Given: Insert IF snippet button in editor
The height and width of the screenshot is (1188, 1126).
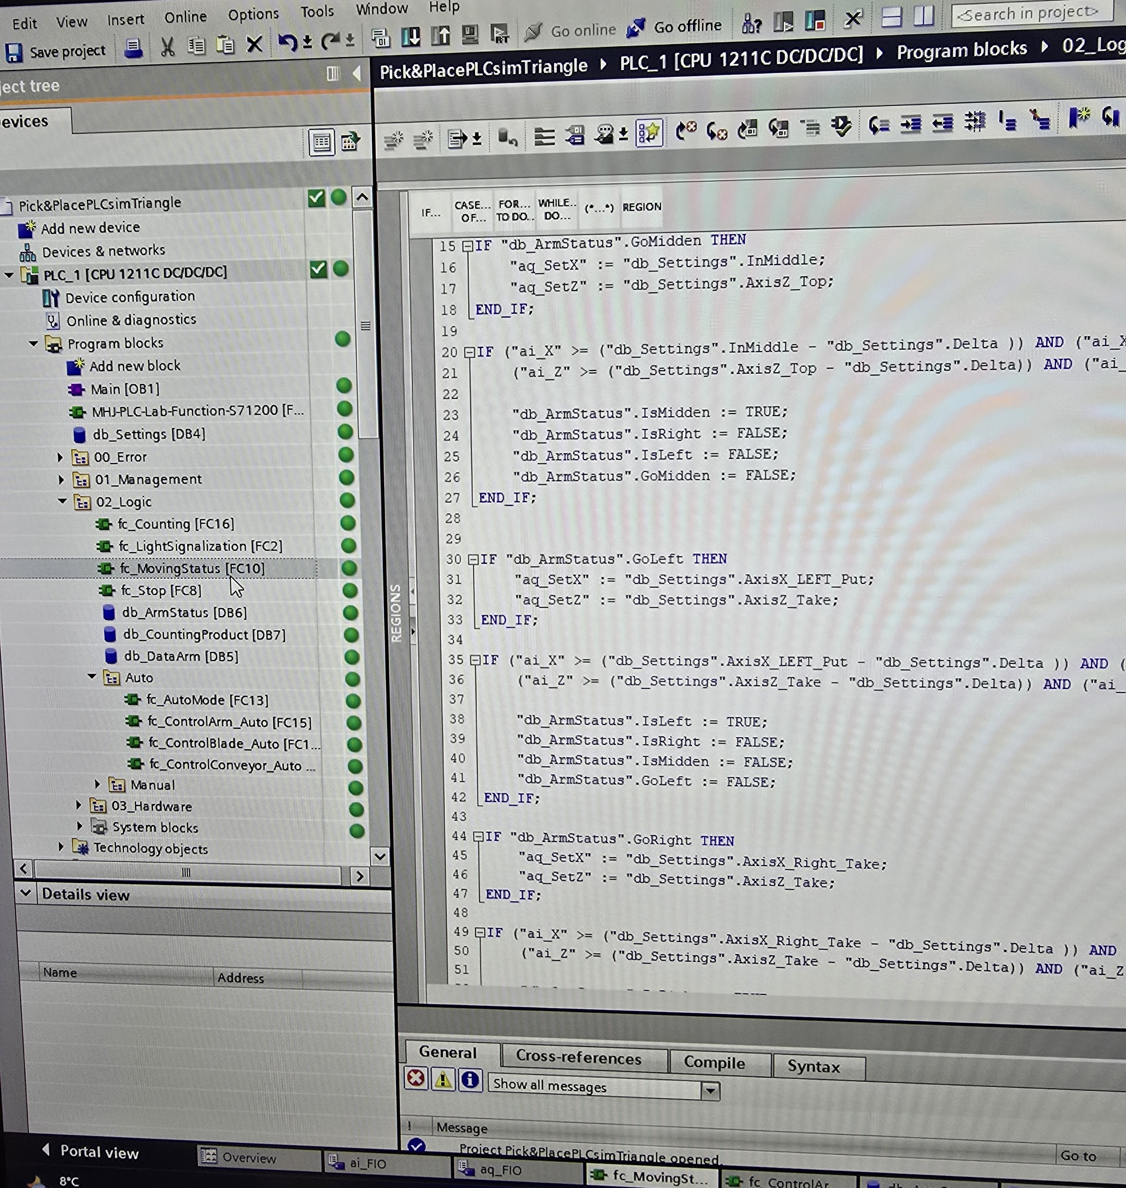Looking at the screenshot, I should click(430, 213).
